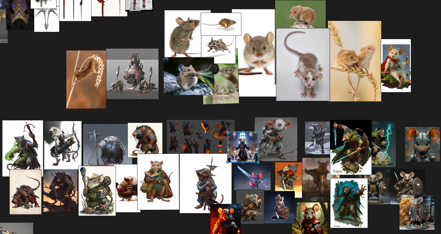Click bottom-left corner handle of selected mouse image
The height and width of the screenshot is (234, 441).
coord(228,162)
